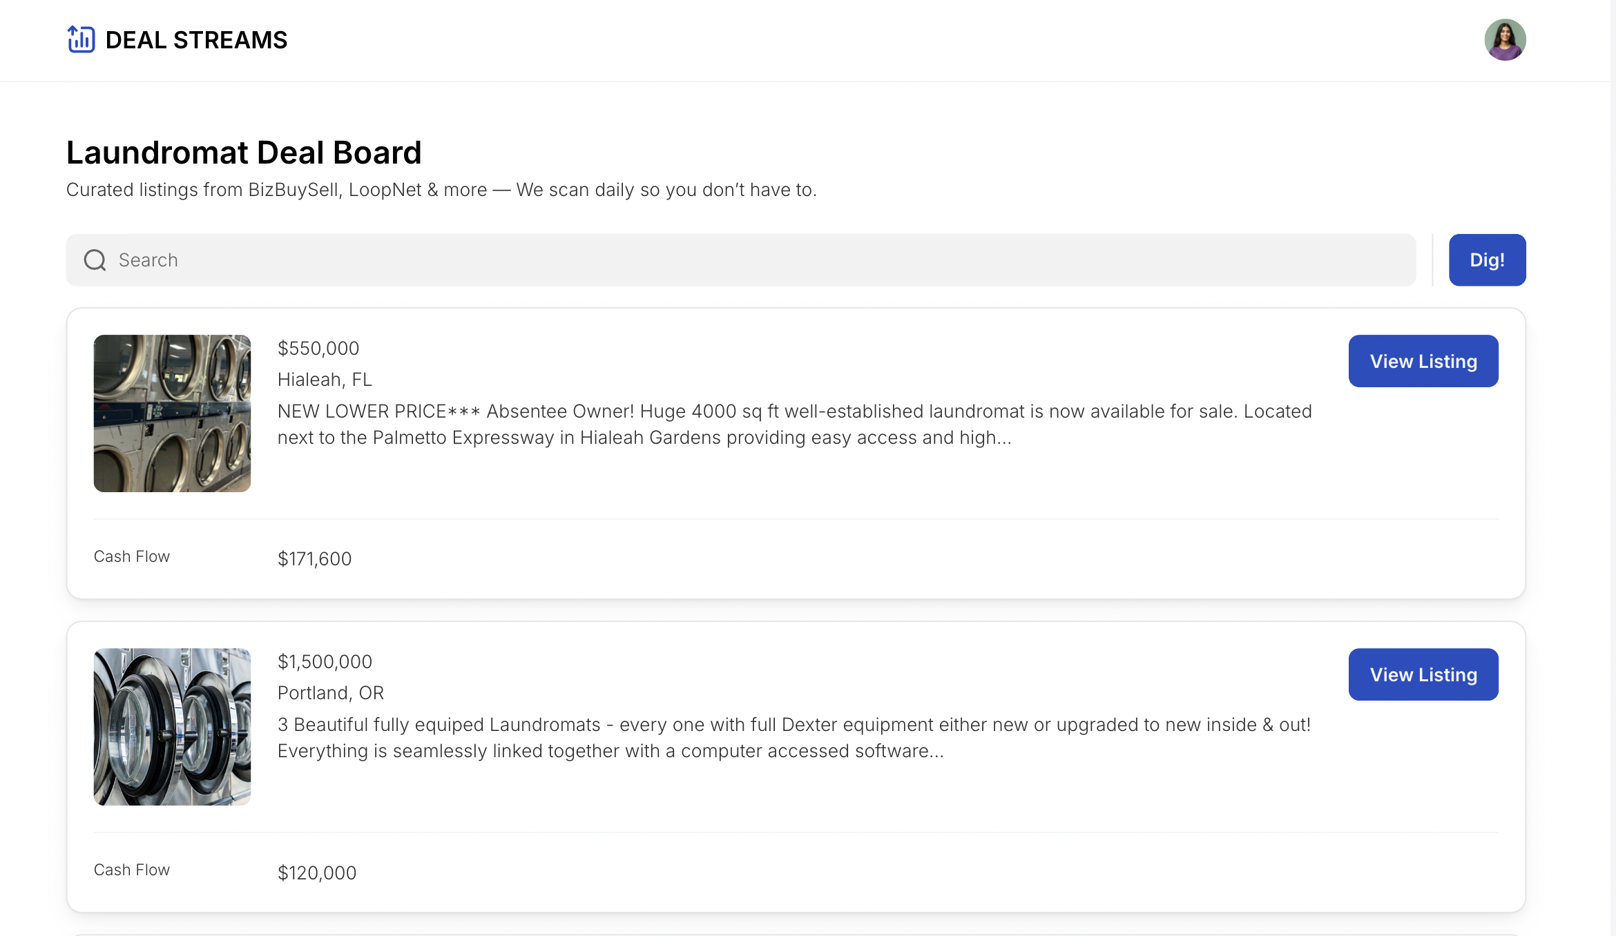View Listing for the Hialeah laundromat
Screen dimensions: 1616x936
(x=1423, y=361)
